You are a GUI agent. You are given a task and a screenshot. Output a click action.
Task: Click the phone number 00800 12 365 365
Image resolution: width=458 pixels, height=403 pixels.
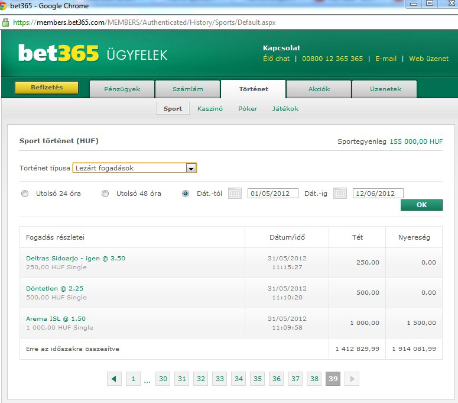tap(332, 59)
